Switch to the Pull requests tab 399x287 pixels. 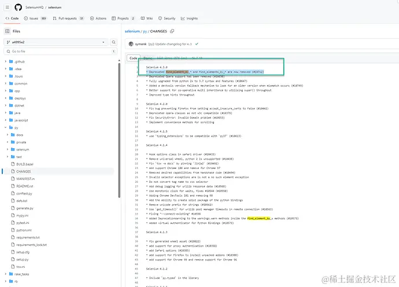68,19
